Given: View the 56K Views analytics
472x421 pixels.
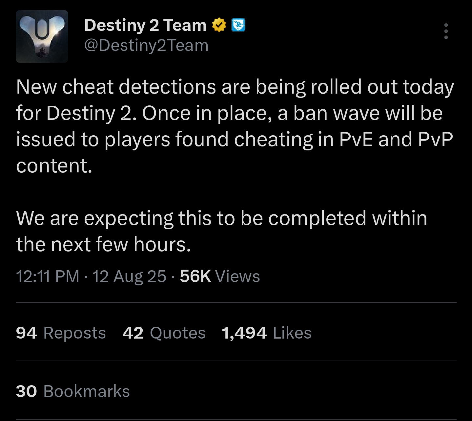Looking at the screenshot, I should pos(220,276).
